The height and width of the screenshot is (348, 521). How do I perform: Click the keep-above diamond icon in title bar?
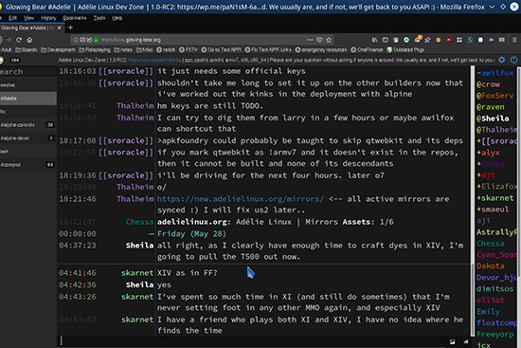tap(503, 7)
